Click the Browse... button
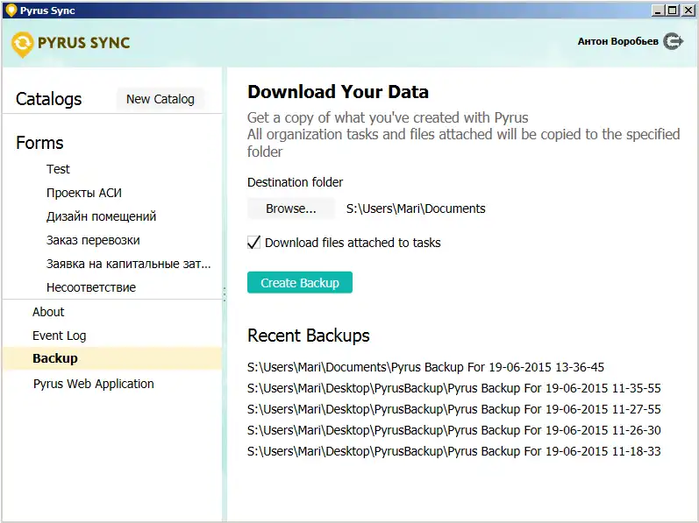This screenshot has width=699, height=523. (290, 208)
